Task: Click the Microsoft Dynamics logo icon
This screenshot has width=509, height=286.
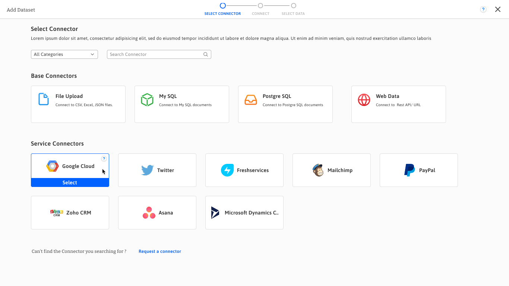Action: [215, 213]
